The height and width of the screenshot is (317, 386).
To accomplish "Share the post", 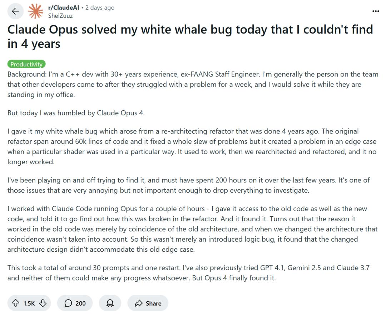I will pyautogui.click(x=148, y=303).
